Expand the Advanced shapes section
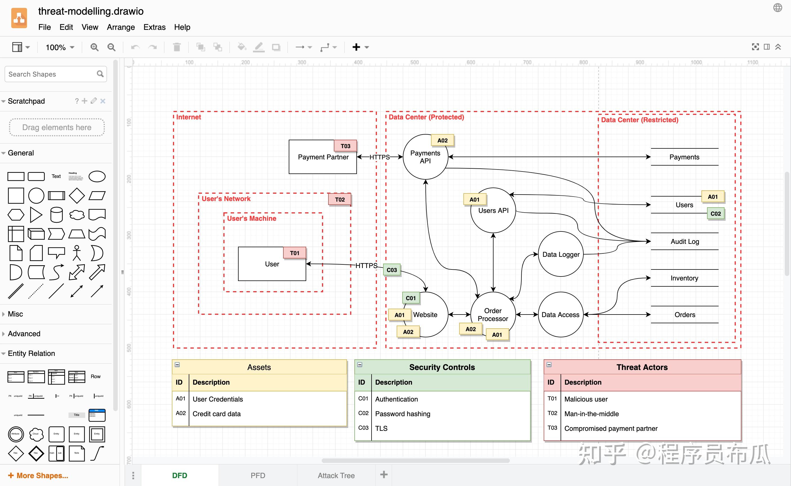 click(24, 334)
